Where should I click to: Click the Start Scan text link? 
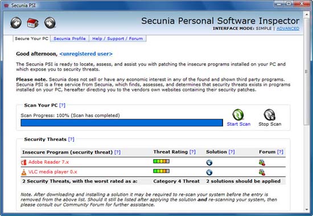coord(238,124)
